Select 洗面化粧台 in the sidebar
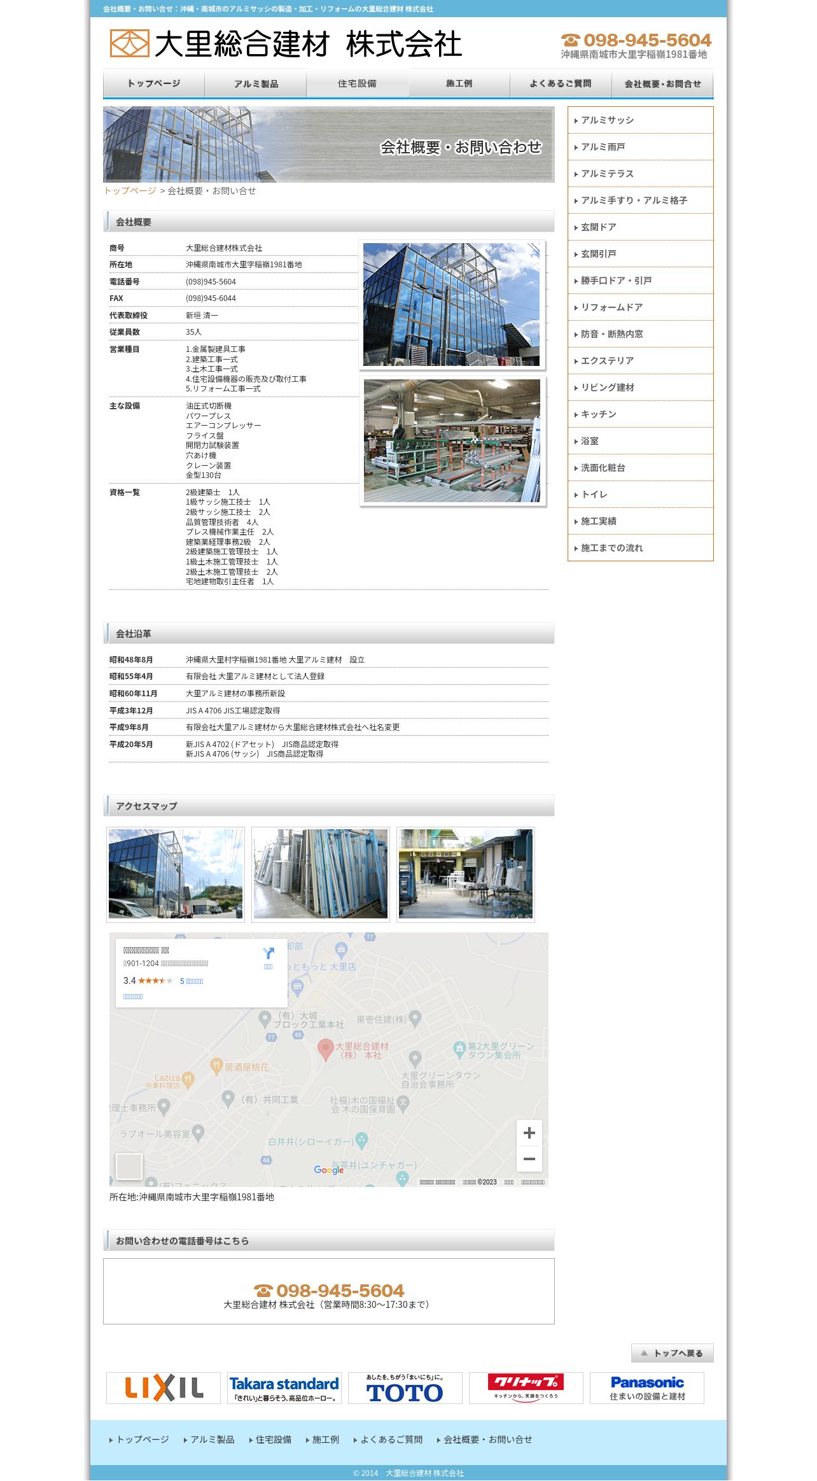Viewport: 817px width, 1481px height. tap(641, 468)
